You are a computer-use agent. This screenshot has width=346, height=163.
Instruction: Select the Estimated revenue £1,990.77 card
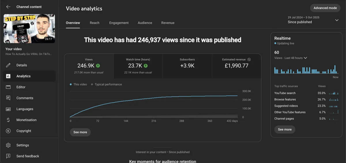click(236, 66)
